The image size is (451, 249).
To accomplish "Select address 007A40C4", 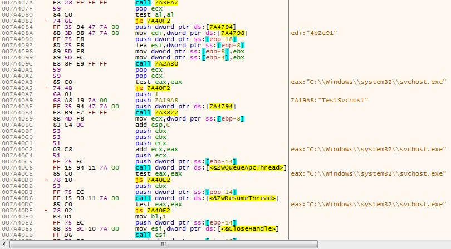I will pyautogui.click(x=17, y=156).
